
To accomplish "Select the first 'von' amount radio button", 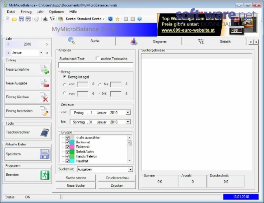I will point(64,85).
